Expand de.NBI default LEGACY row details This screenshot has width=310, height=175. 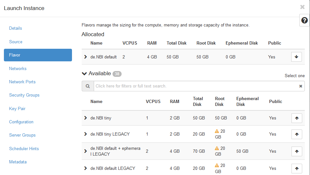pyautogui.click(x=86, y=168)
